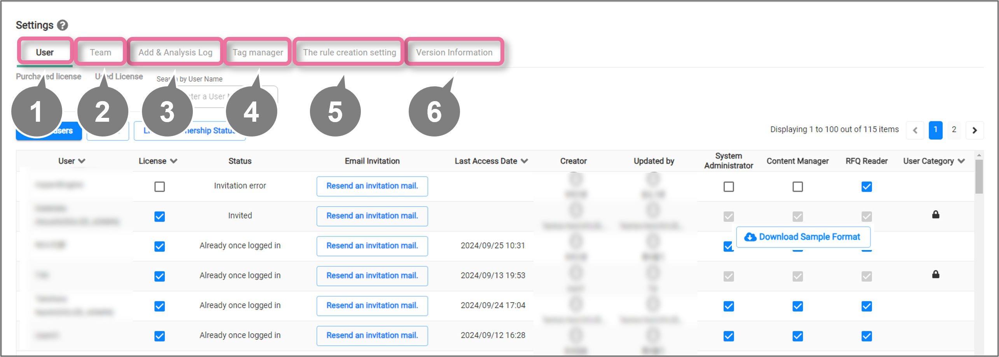Click the creator avatar in the Invitation error row
This screenshot has height=357, width=999.
[576, 180]
